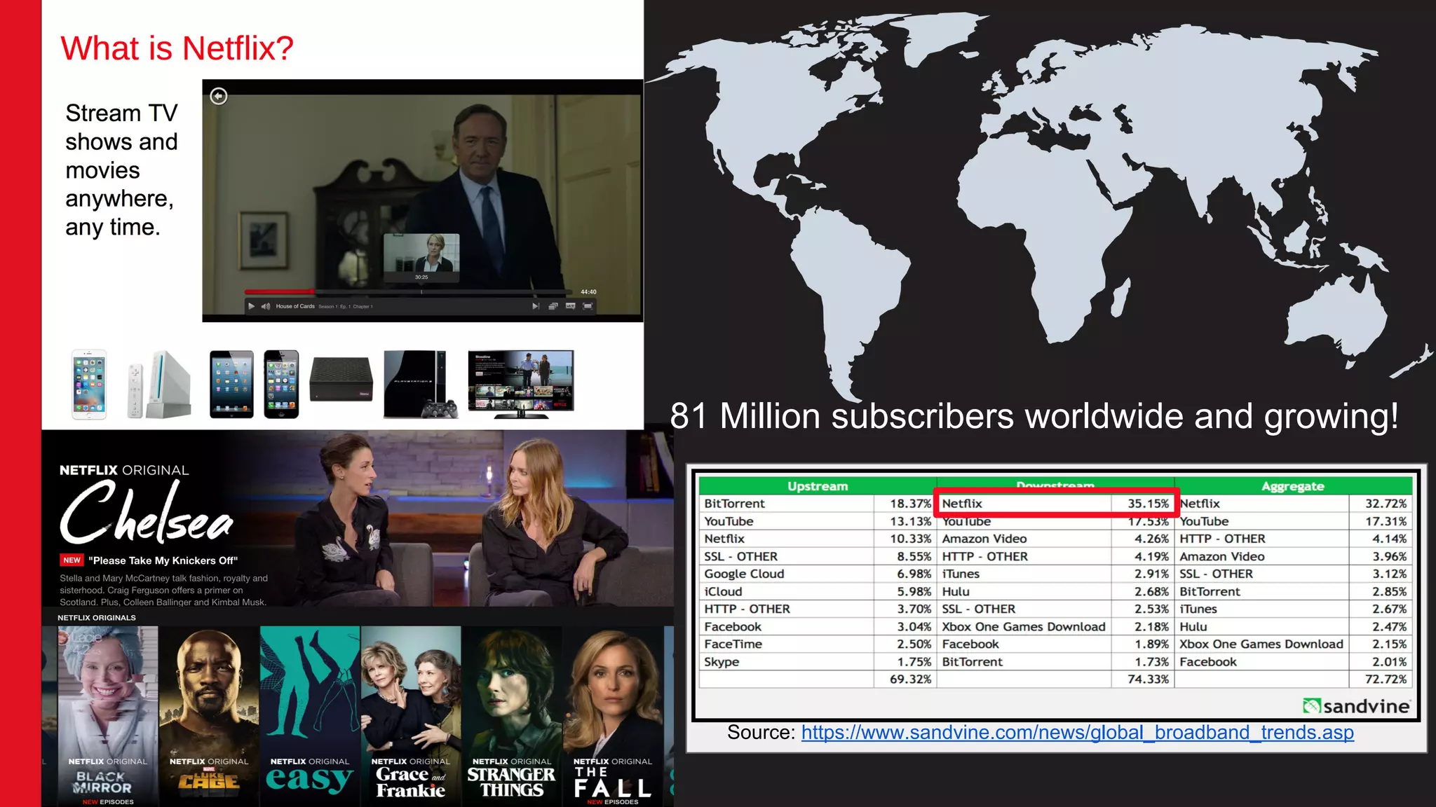The image size is (1436, 807).
Task: Open the Easy show tile
Action: click(309, 715)
